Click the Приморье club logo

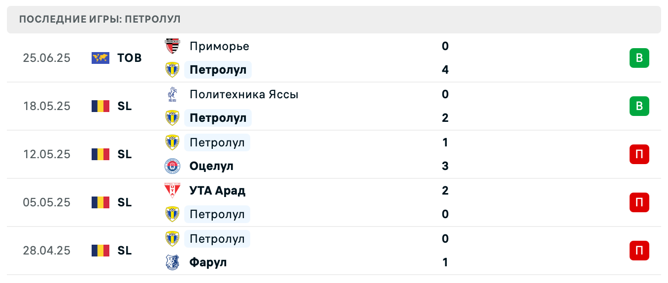[x=172, y=46]
